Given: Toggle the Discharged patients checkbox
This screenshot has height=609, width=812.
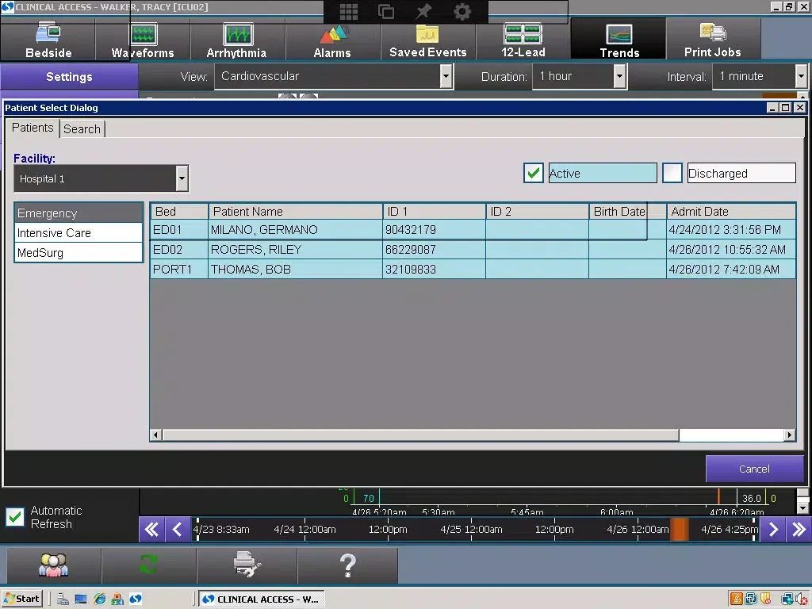Looking at the screenshot, I should point(672,173).
